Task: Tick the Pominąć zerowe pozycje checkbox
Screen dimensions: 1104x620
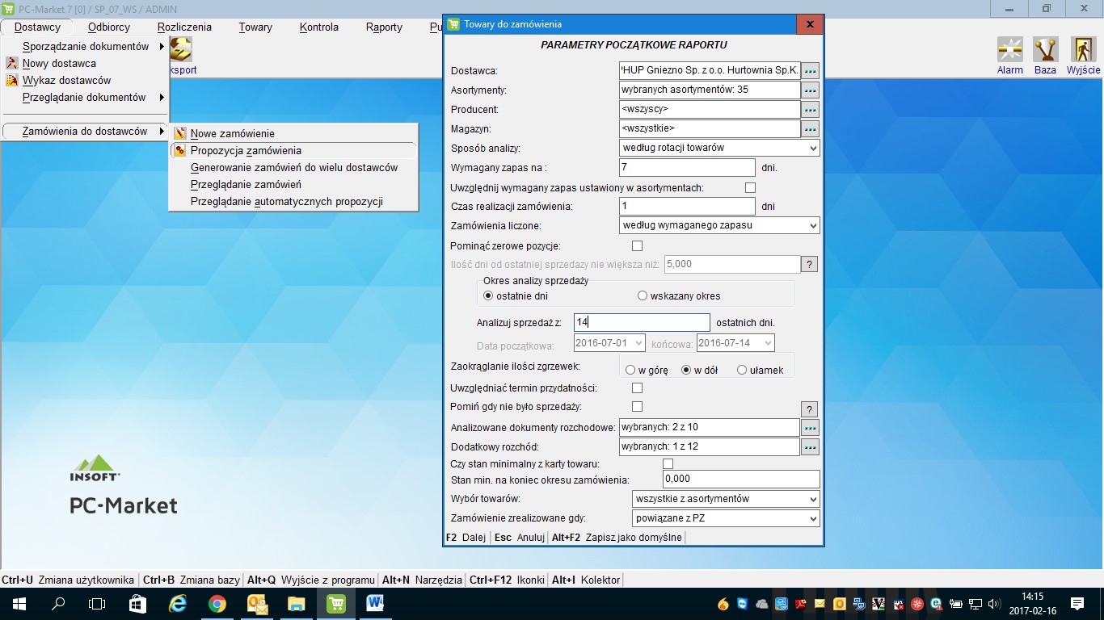Action: coord(637,245)
